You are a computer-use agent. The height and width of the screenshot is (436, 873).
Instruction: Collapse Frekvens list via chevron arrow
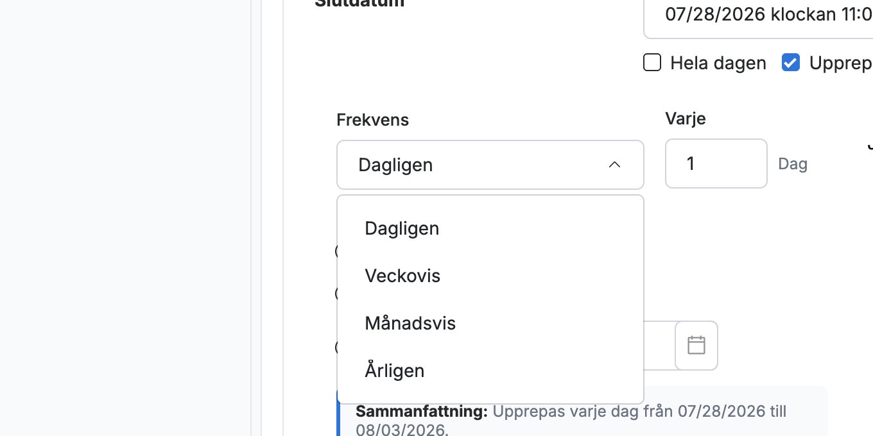pos(614,165)
